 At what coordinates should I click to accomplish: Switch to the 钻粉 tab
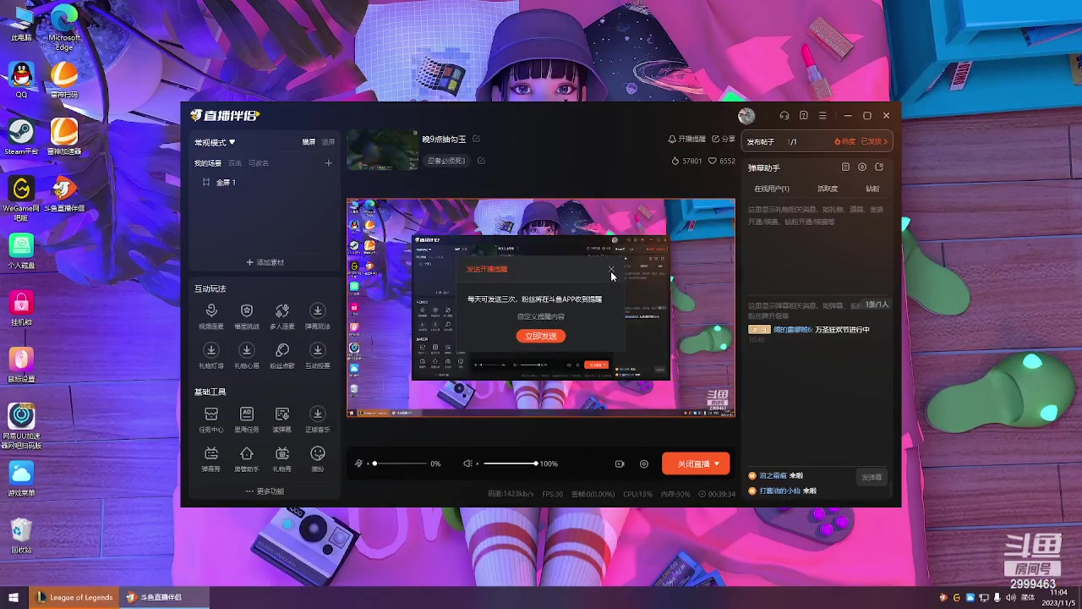pos(872,189)
